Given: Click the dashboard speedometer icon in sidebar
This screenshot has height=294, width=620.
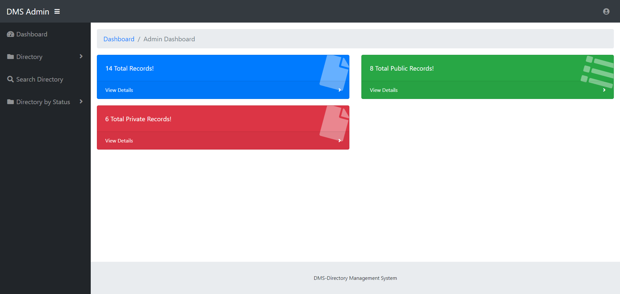Looking at the screenshot, I should [x=10, y=34].
